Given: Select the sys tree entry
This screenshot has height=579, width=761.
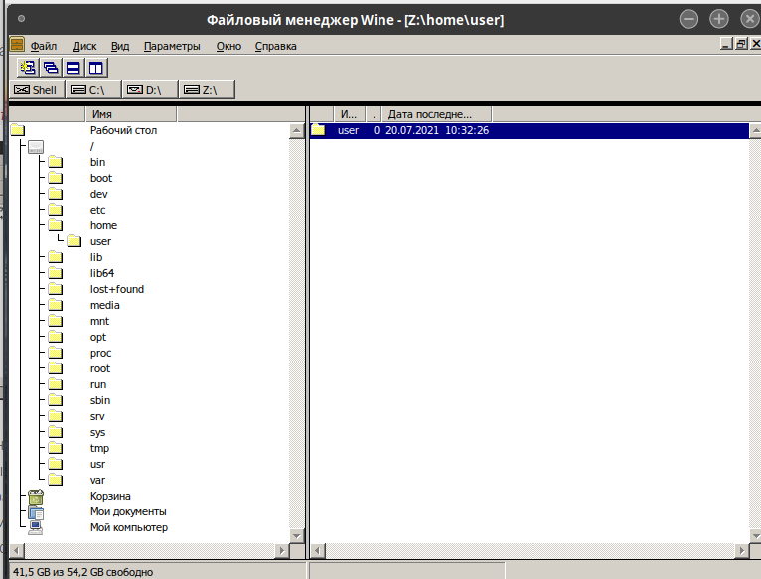Looking at the screenshot, I should [x=97, y=432].
